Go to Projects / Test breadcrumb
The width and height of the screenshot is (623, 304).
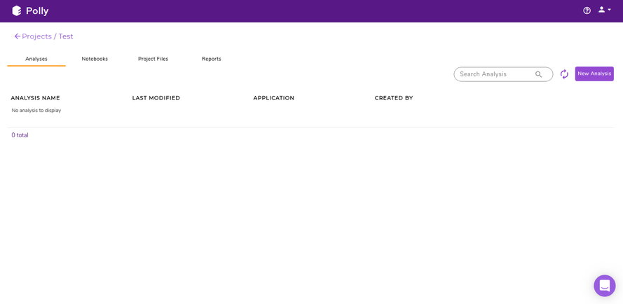click(48, 36)
